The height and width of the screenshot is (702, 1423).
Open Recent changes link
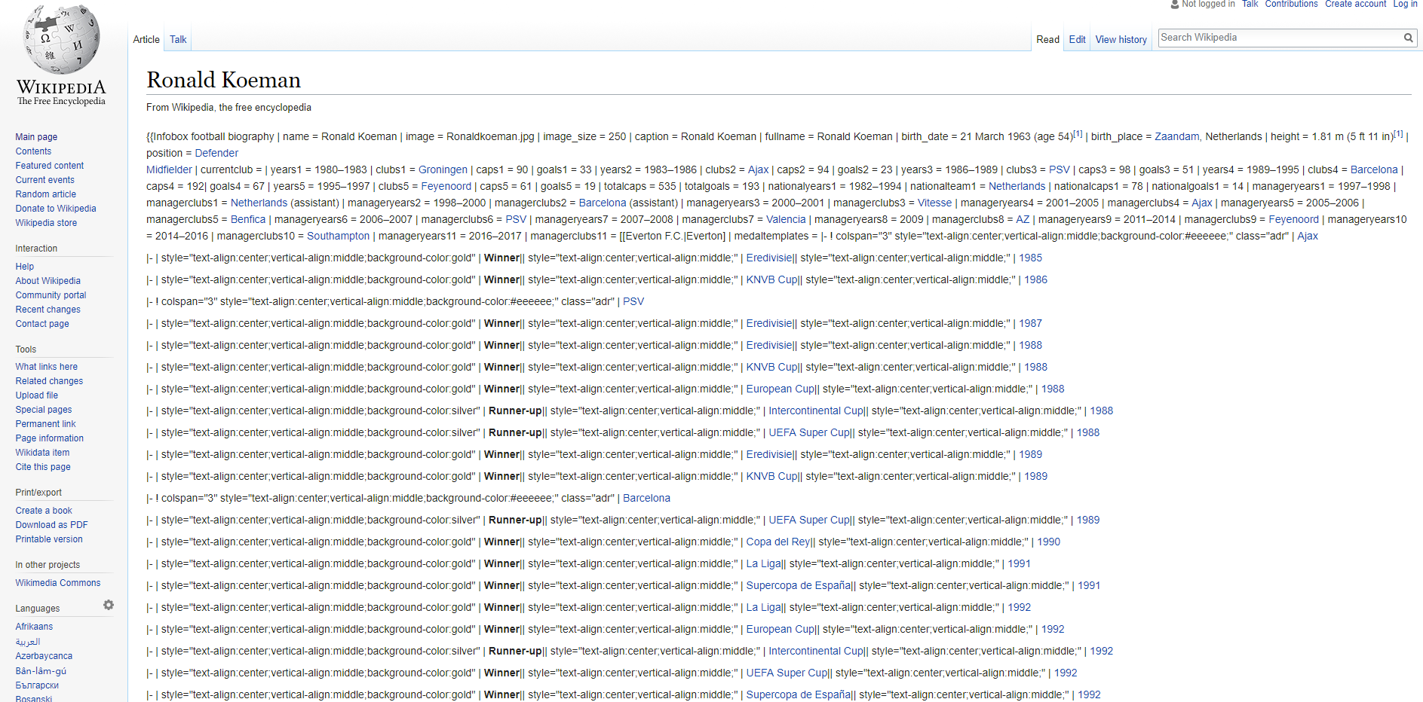pos(48,310)
